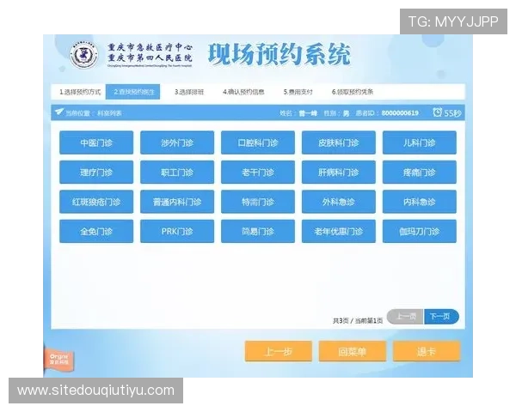Select the highlighted step 2 tab

pos(133,92)
